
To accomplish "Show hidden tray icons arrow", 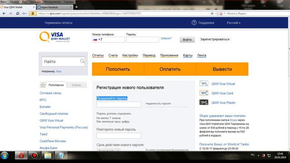I will coord(258,156).
